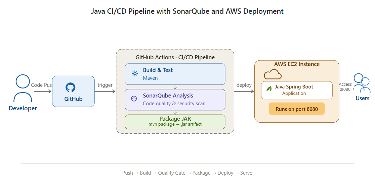Click the Developer person icon
The image size is (375, 185).
[23, 88]
